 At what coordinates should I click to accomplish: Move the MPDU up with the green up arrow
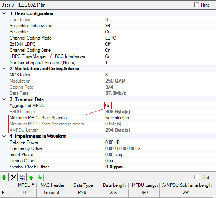coord(31,177)
